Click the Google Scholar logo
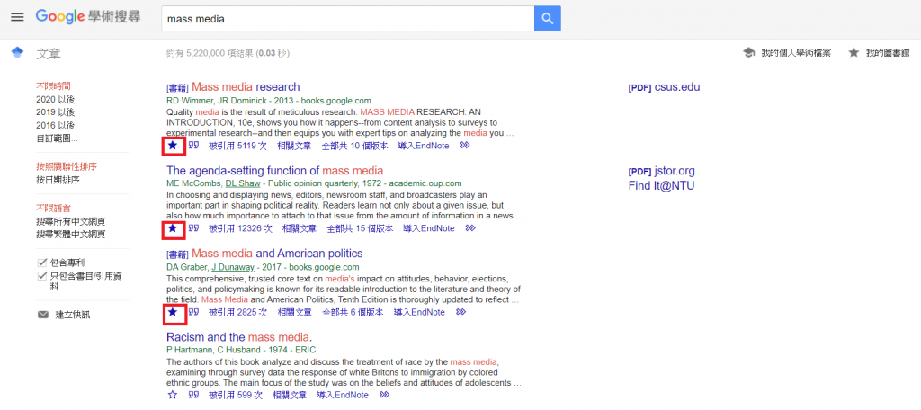This screenshot has width=921, height=410. click(x=88, y=17)
